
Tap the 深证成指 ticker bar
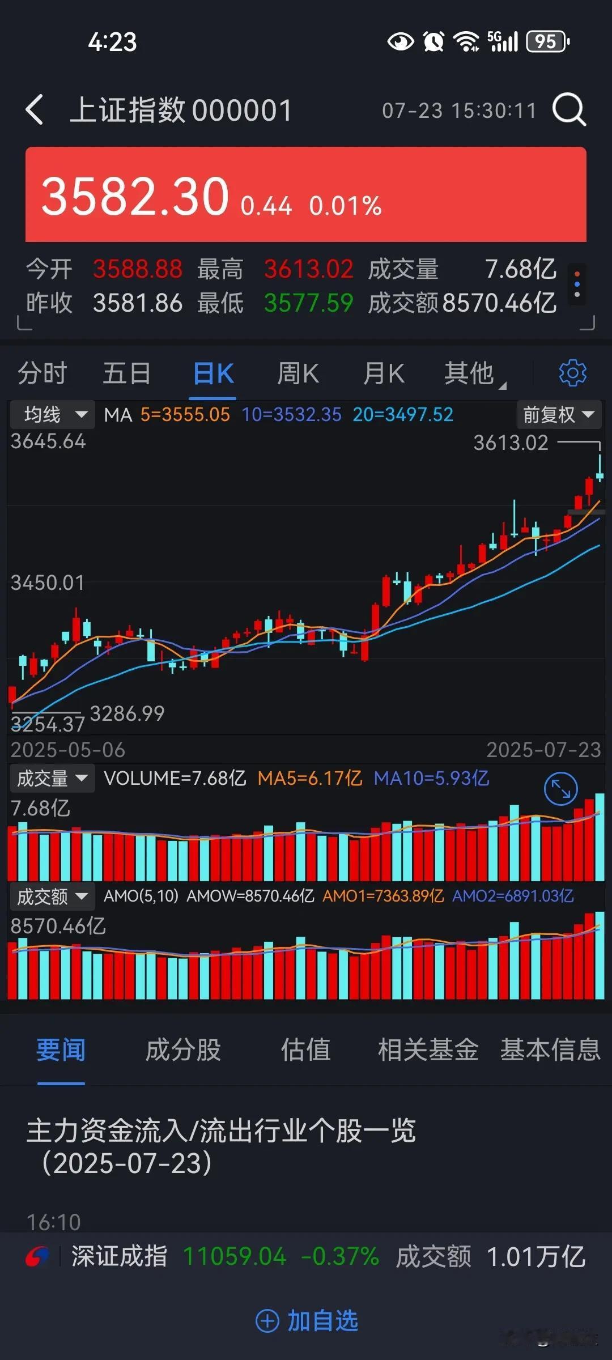click(x=306, y=1256)
